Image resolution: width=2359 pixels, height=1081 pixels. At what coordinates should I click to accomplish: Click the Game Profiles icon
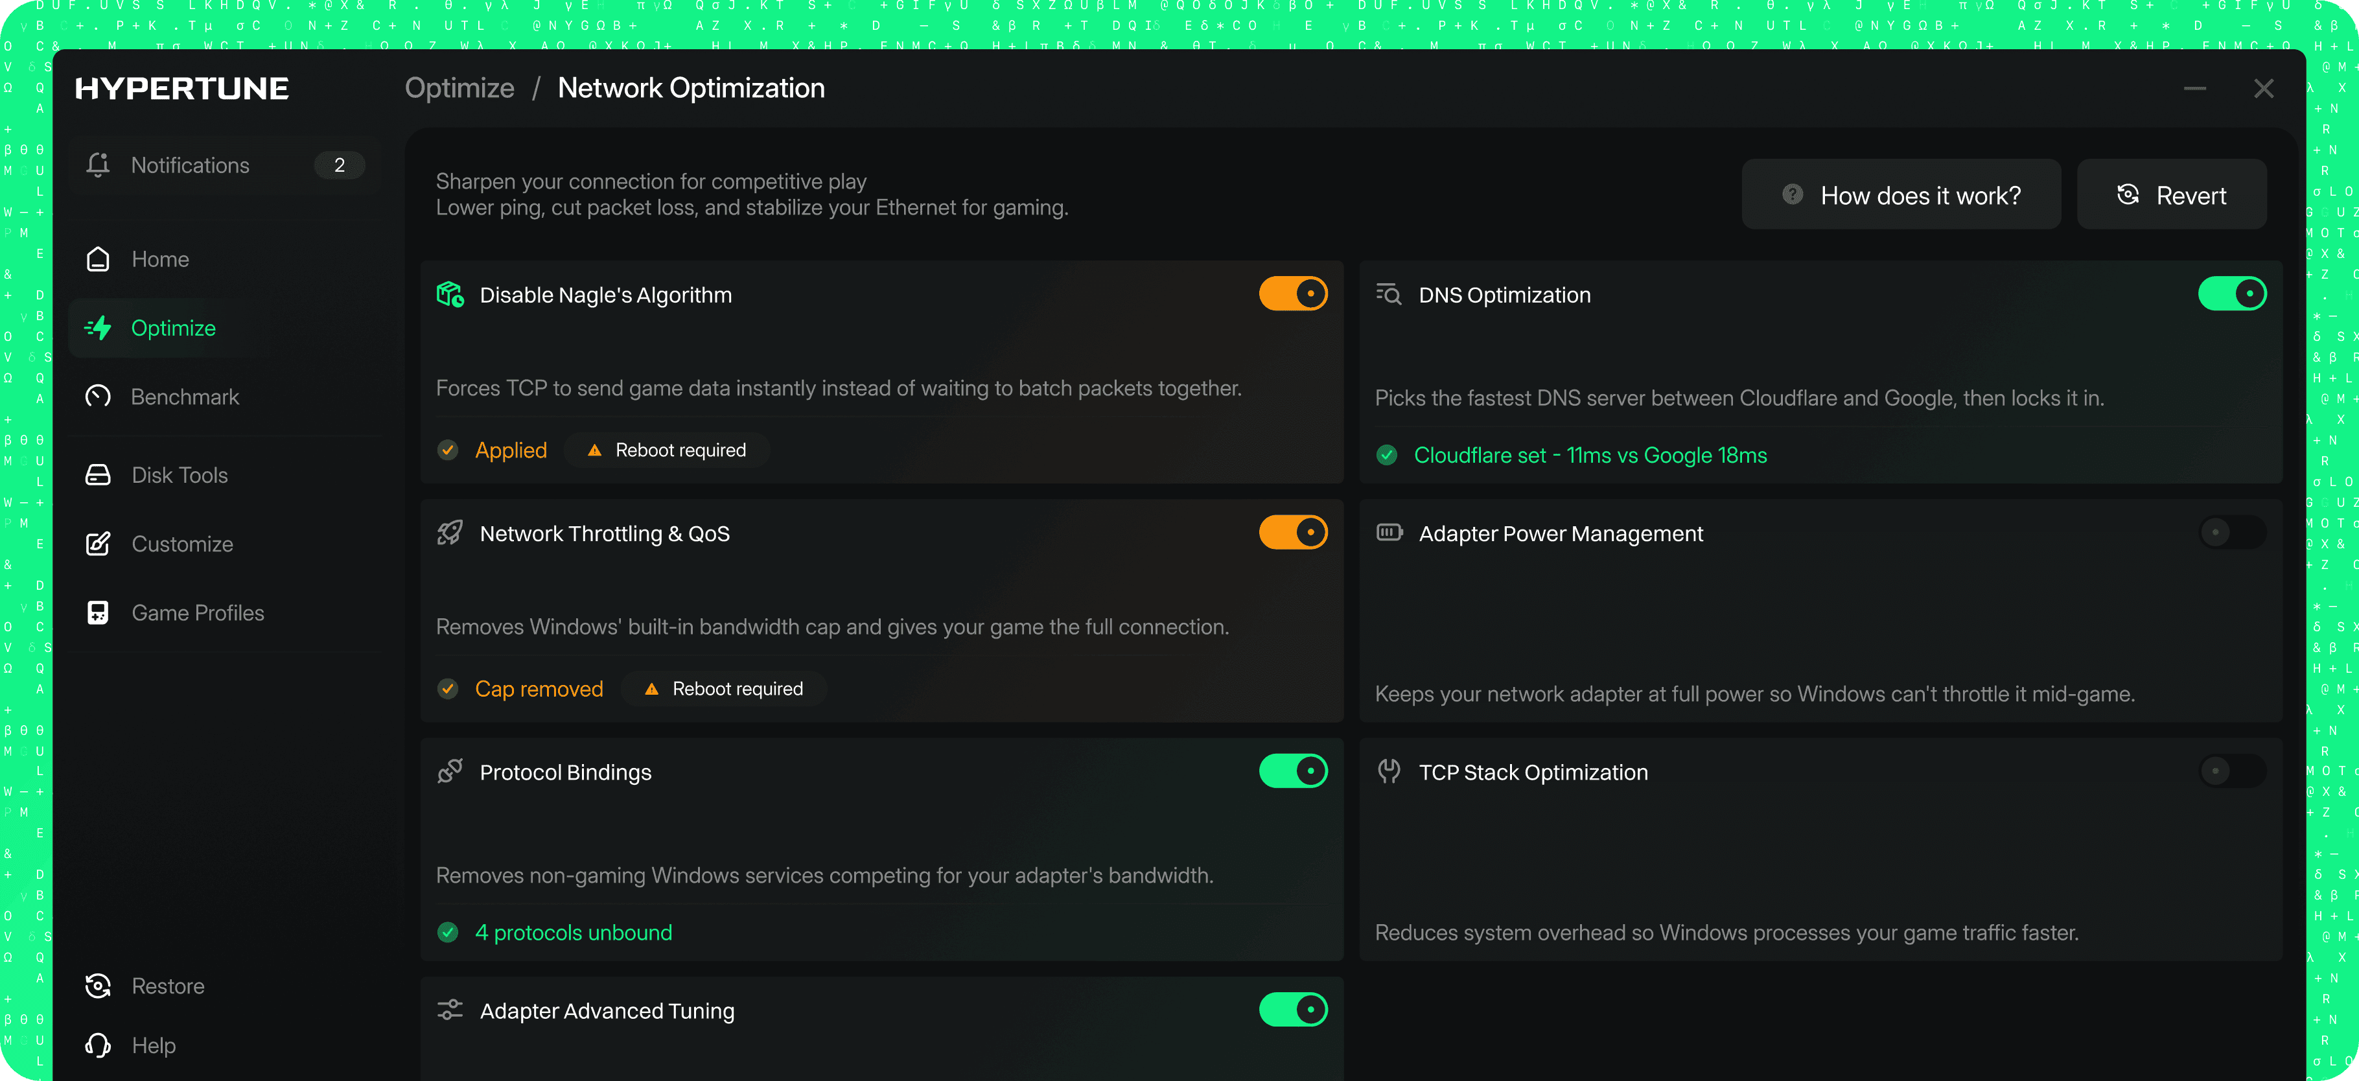tap(98, 613)
